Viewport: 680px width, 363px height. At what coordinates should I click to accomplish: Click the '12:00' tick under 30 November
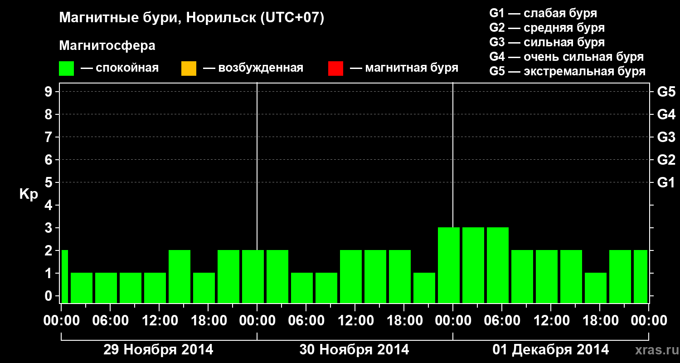tap(355, 321)
